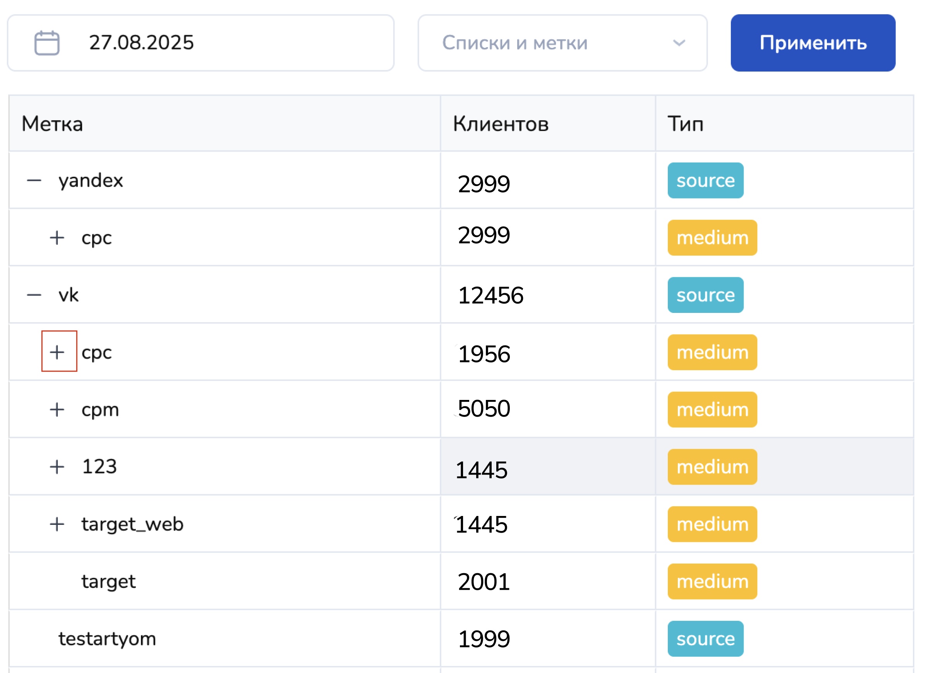
Task: Collapse the yandex source row
Action: pos(34,180)
